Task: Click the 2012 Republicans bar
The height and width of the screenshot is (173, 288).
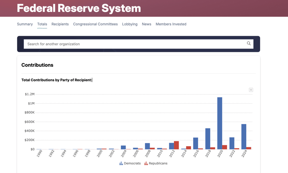Action: pyautogui.click(x=176, y=145)
